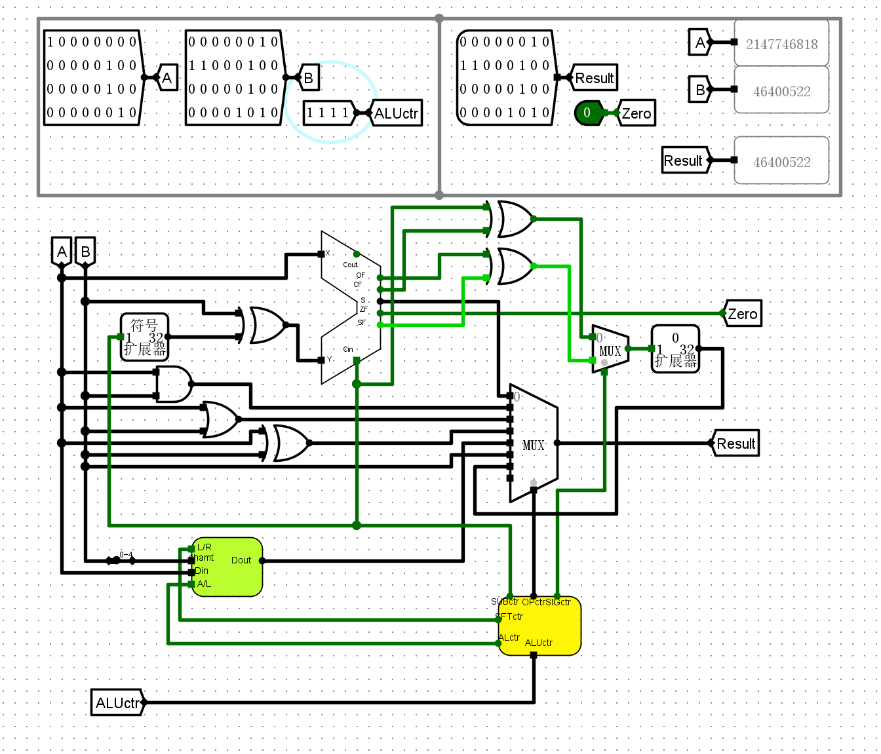The height and width of the screenshot is (754, 881).
Task: Select the B tunnel above the circuit wires
Action: (85, 252)
